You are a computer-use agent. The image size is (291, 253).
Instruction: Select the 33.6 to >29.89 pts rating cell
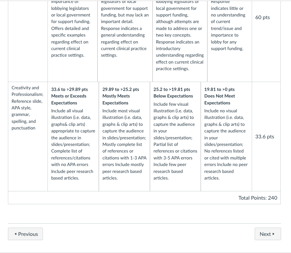pos(73,136)
